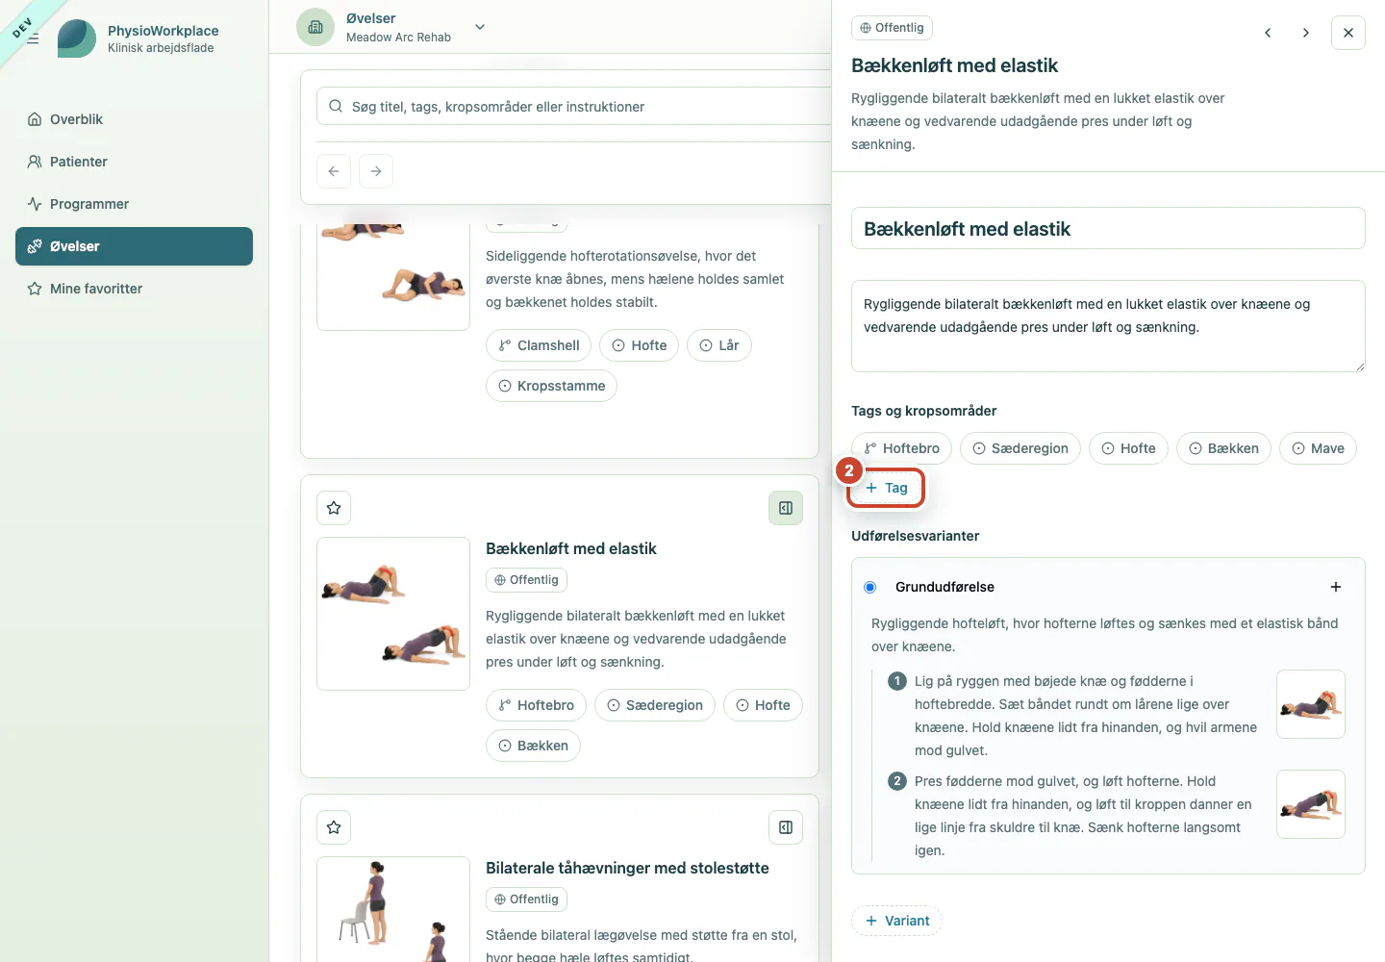Click the PhysioWorkplace logo
Viewport: 1385px width, 962px height.
click(77, 38)
